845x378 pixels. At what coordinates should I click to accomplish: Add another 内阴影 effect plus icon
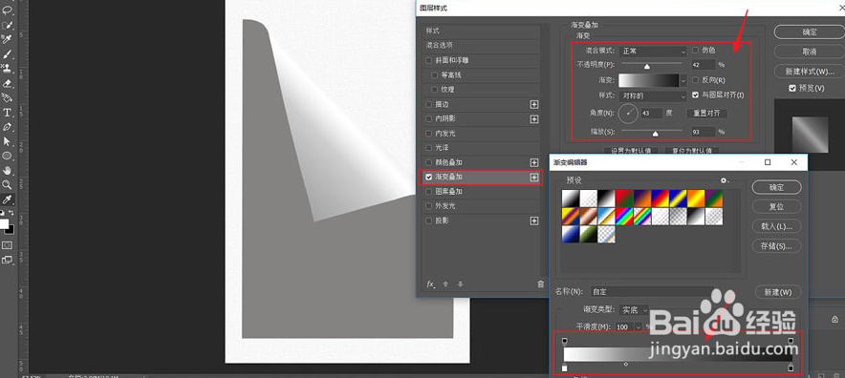534,118
